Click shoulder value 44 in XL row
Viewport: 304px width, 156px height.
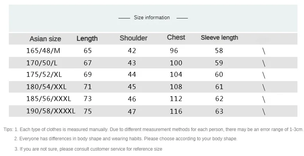132,75
